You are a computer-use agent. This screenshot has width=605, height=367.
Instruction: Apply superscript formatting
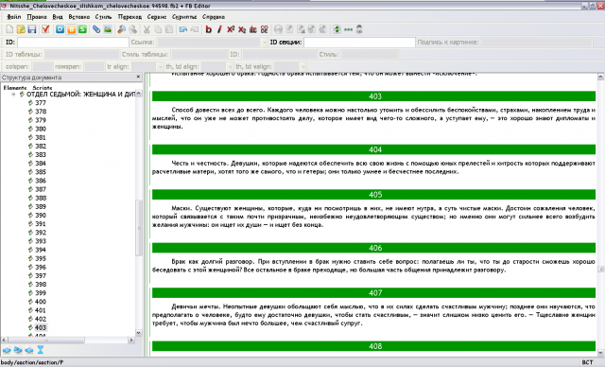pos(231,29)
